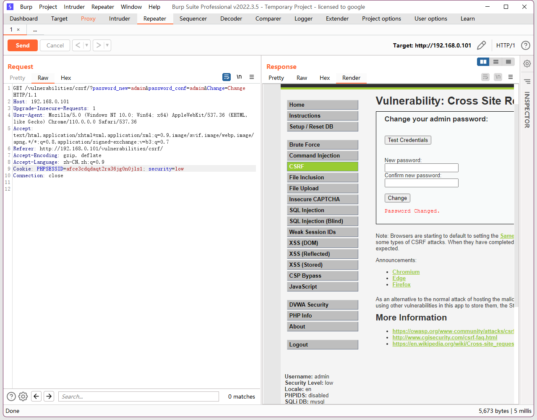Click the search help question icon

[x=11, y=396]
